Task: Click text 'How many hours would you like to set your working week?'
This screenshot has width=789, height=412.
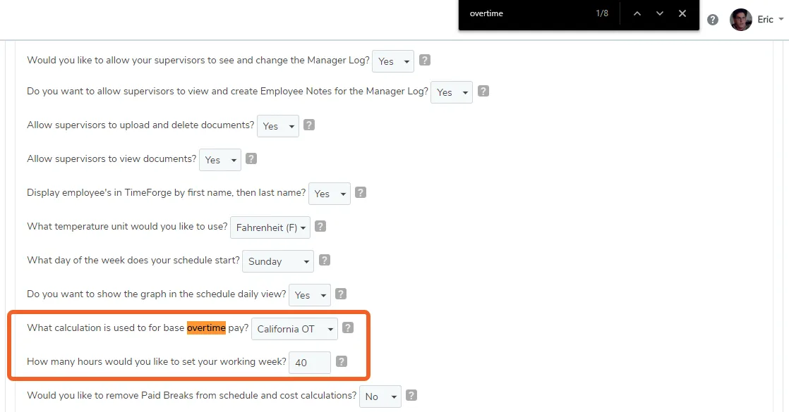Action: point(157,362)
